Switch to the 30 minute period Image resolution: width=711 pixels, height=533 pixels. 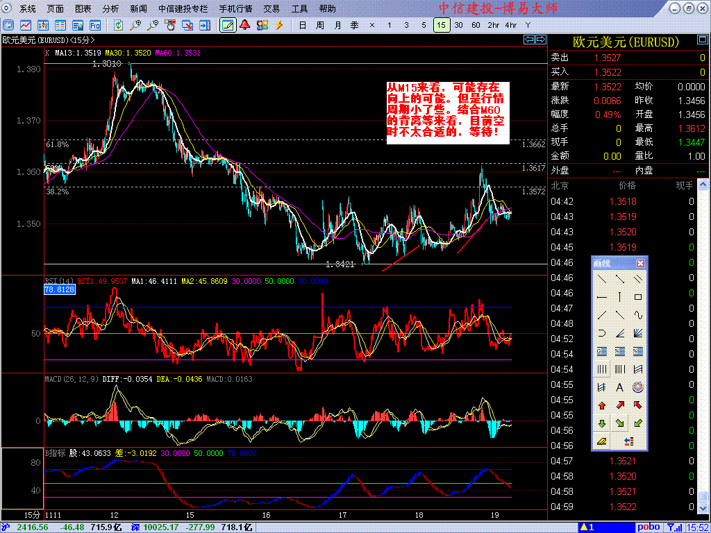(458, 25)
